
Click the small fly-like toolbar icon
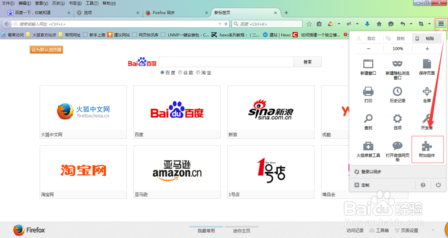tap(349, 24)
